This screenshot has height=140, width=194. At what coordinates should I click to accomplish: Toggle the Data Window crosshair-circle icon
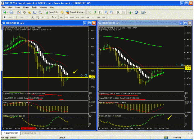click(24, 12)
